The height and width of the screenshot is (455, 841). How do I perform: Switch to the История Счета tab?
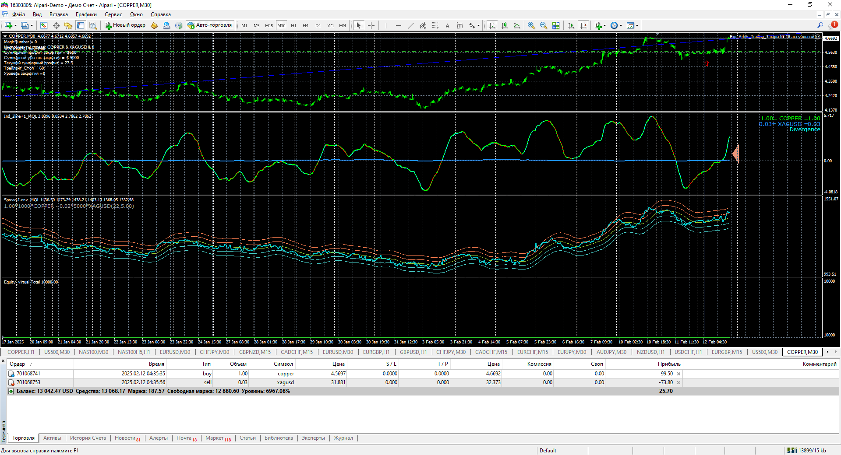point(88,438)
